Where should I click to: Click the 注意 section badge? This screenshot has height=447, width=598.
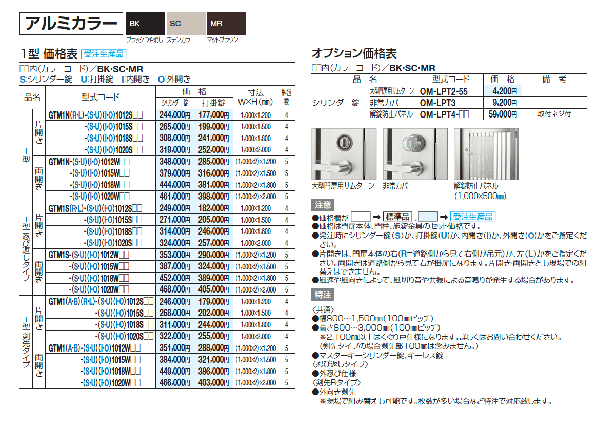pyautogui.click(x=322, y=205)
